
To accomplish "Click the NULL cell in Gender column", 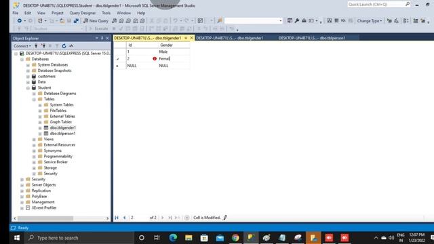I will click(174, 66).
